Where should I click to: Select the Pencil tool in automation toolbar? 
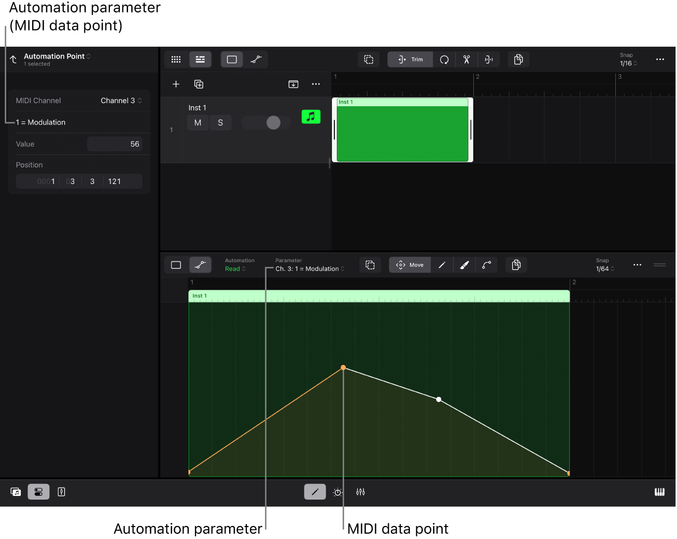click(x=442, y=265)
